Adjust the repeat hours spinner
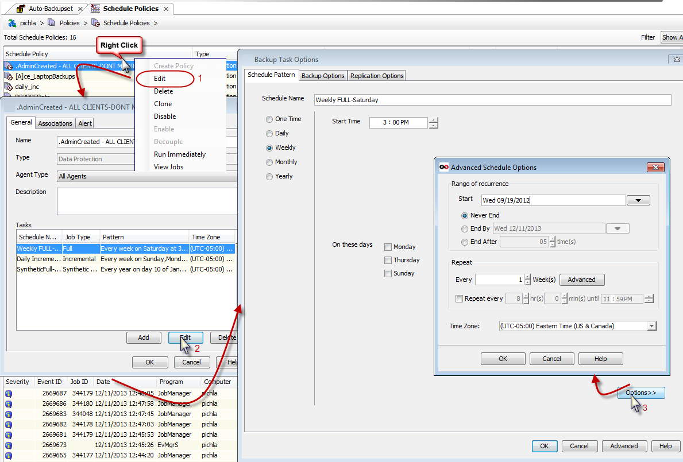Screen dimensions: 683x462 526,299
